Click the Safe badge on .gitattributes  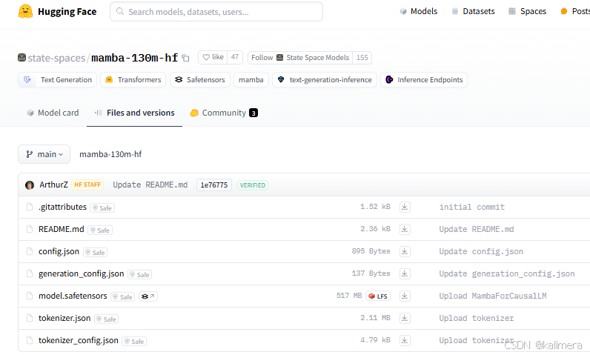(102, 208)
